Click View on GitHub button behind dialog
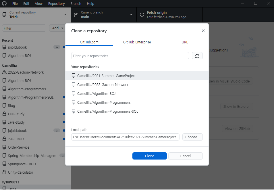This screenshot has width=274, height=190. click(x=237, y=128)
